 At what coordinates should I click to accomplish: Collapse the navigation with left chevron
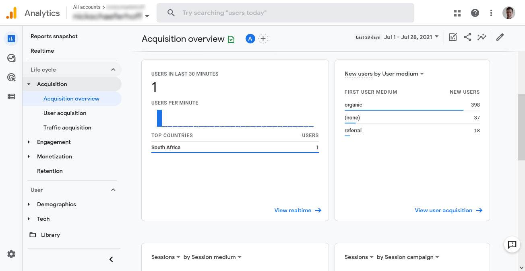[x=111, y=259]
